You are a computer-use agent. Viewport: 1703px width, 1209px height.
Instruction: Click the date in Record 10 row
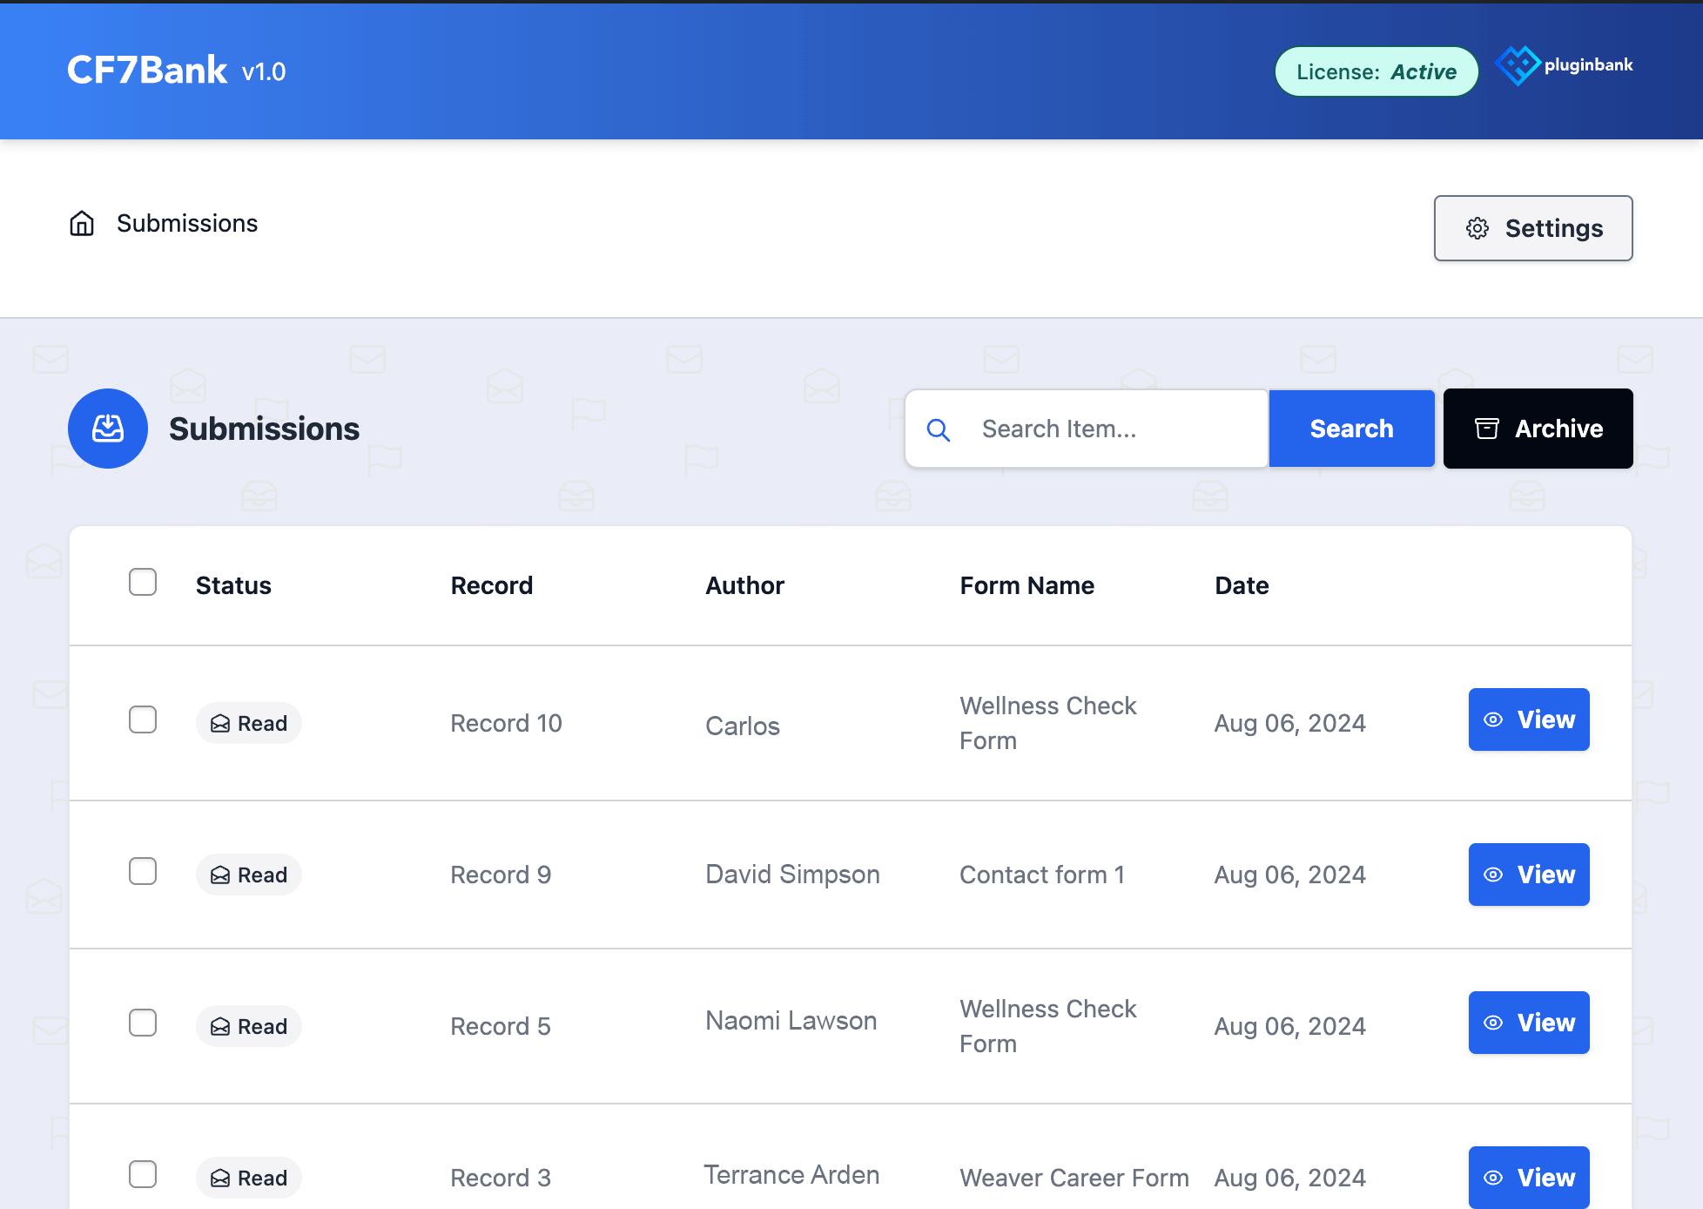[x=1290, y=723]
